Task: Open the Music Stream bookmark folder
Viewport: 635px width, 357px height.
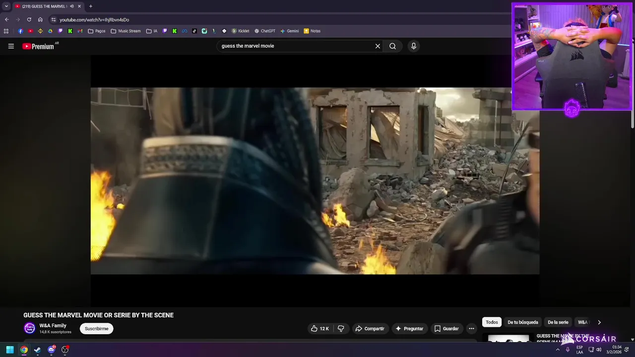Action: point(126,31)
